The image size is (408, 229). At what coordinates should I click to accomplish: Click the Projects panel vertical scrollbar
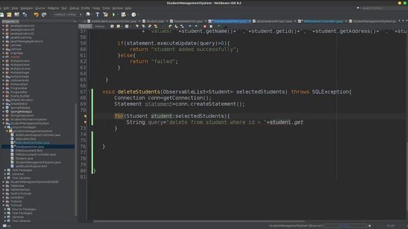(x=76, y=160)
